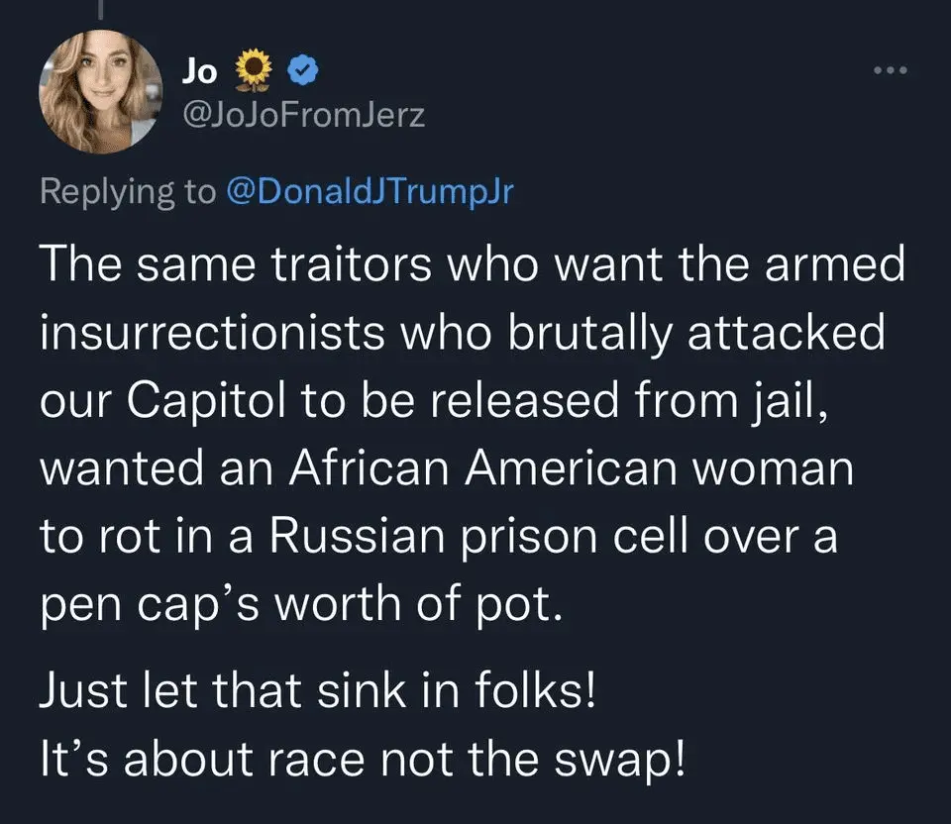Click the line "pen cap's worth of pot."
Viewport: 951px width, 824px height.
click(302, 602)
